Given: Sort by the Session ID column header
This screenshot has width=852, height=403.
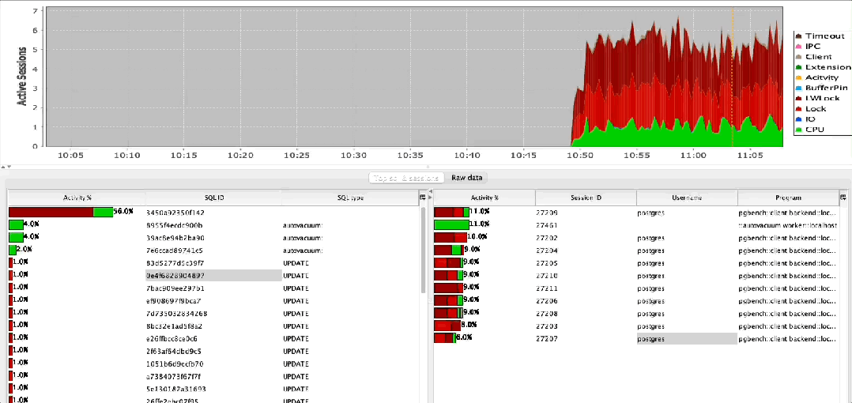Looking at the screenshot, I should coord(586,198).
